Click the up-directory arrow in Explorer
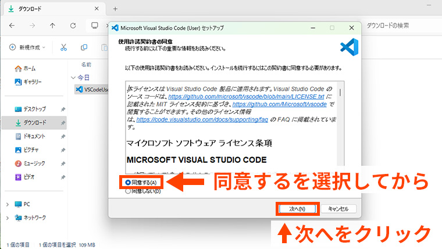The image size is (442, 249). pos(52,26)
